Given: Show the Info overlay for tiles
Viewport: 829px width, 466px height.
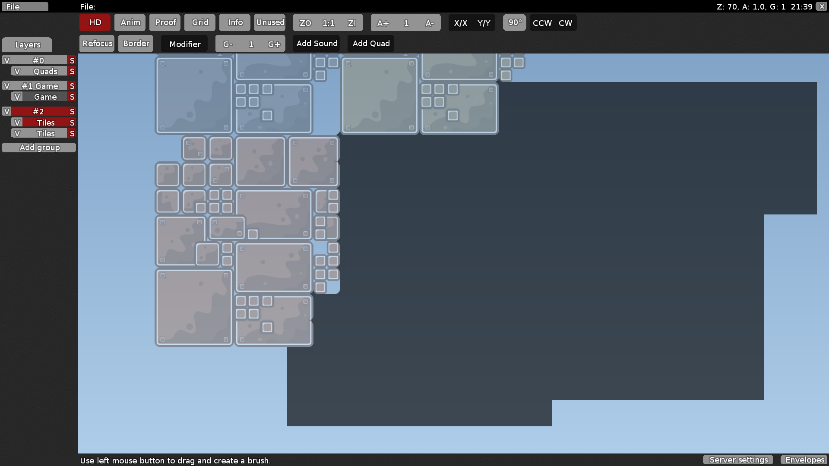Looking at the screenshot, I should 234,22.
